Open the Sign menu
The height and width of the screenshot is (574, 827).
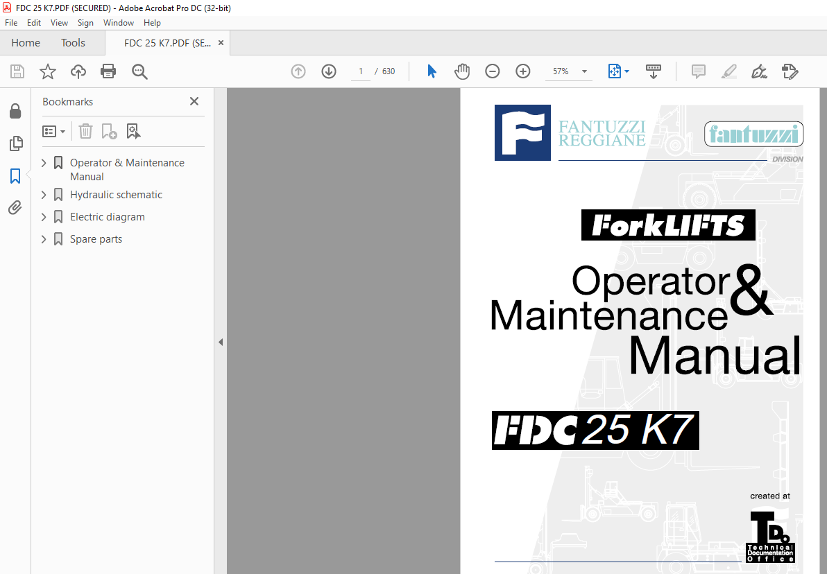[x=85, y=23]
